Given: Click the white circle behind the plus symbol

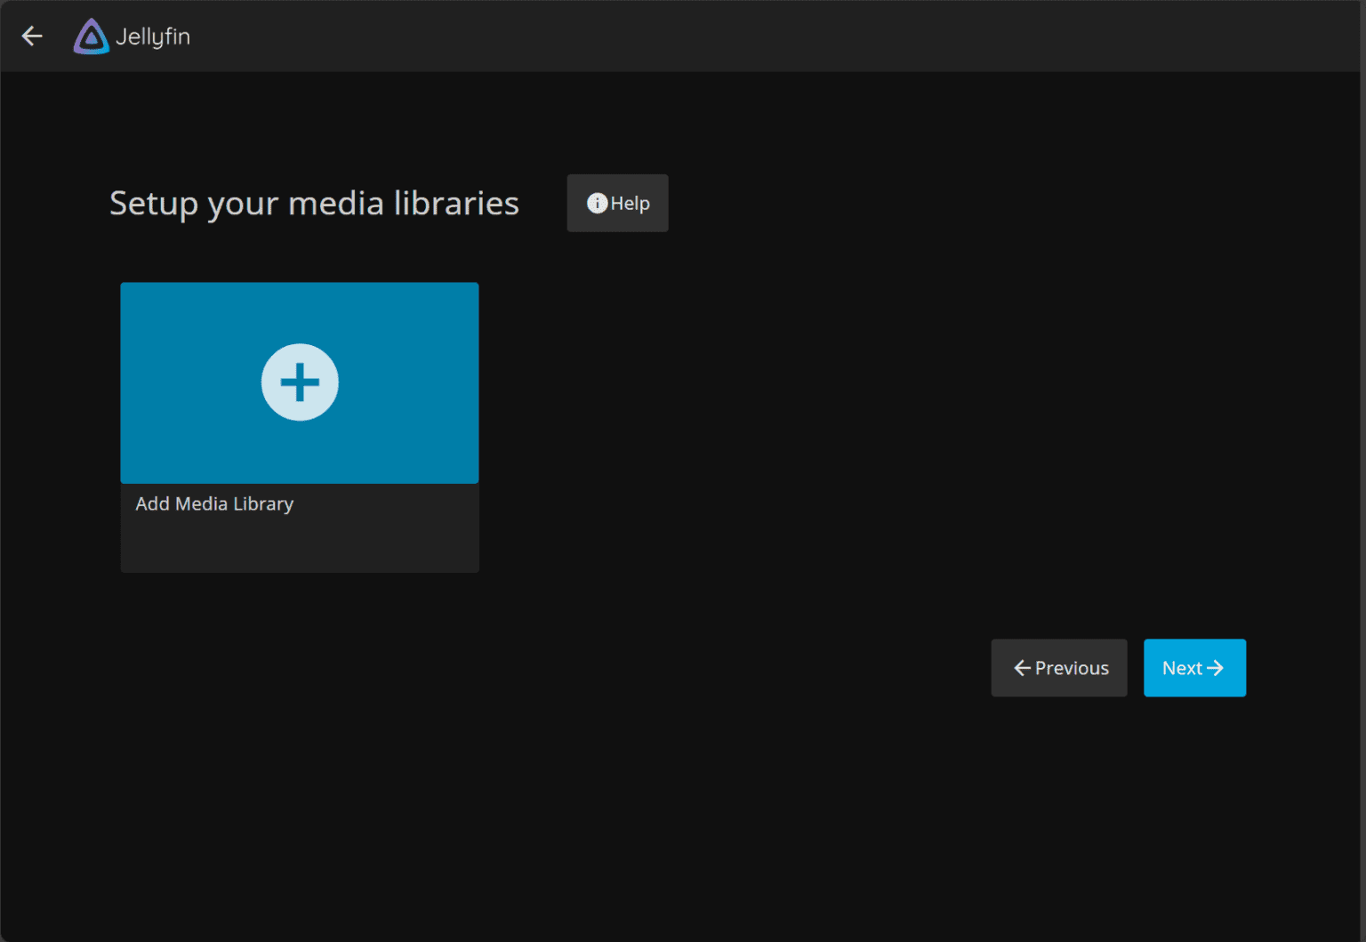Looking at the screenshot, I should (300, 382).
